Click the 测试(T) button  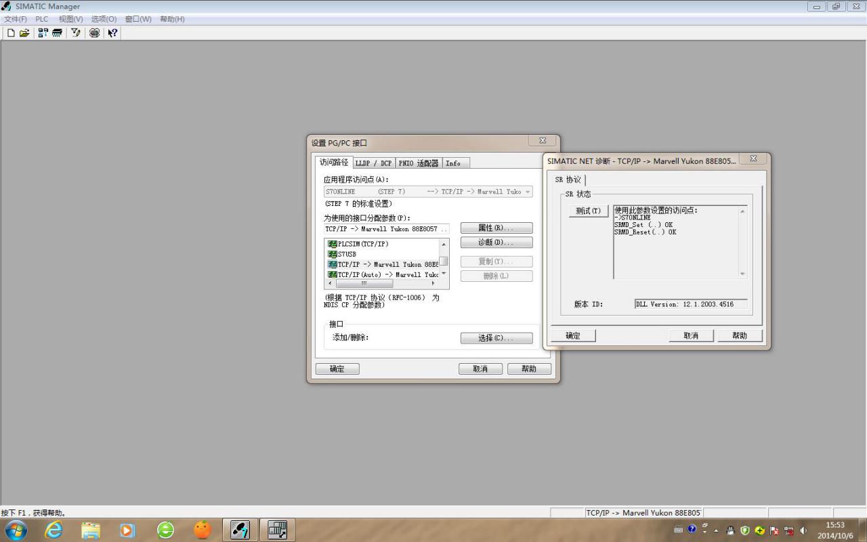pyautogui.click(x=589, y=211)
